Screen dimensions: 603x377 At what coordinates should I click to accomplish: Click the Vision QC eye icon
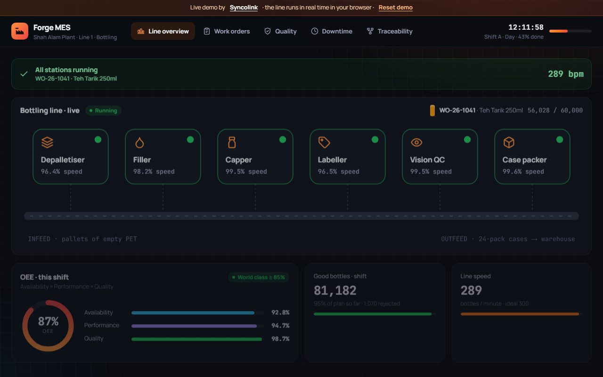point(416,142)
